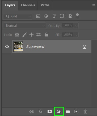
Task: Filter for type layers
Action: (x=54, y=16)
